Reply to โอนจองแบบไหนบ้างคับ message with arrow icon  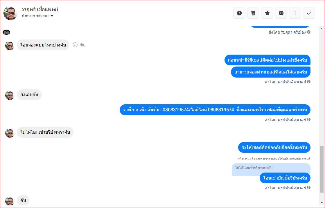[82, 45]
